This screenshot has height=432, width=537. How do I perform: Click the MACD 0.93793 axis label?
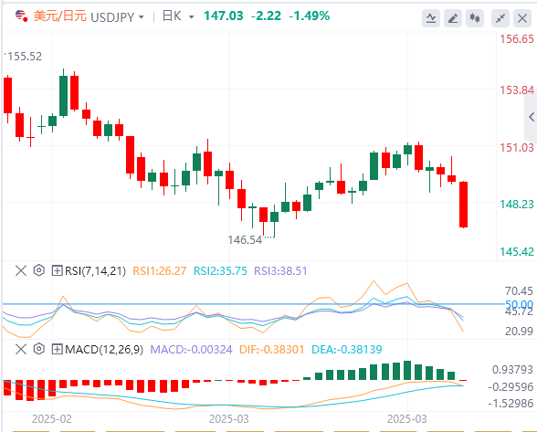pos(512,370)
